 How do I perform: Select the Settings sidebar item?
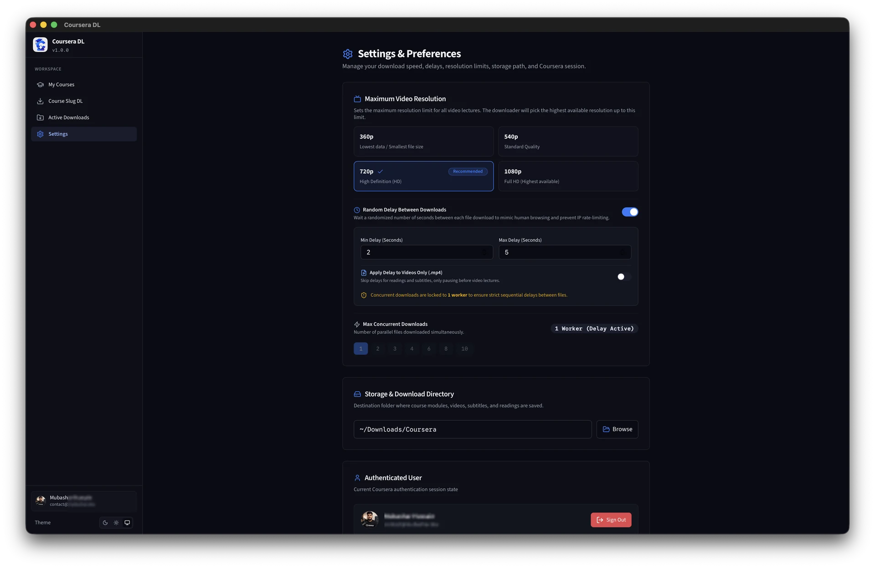coord(84,134)
